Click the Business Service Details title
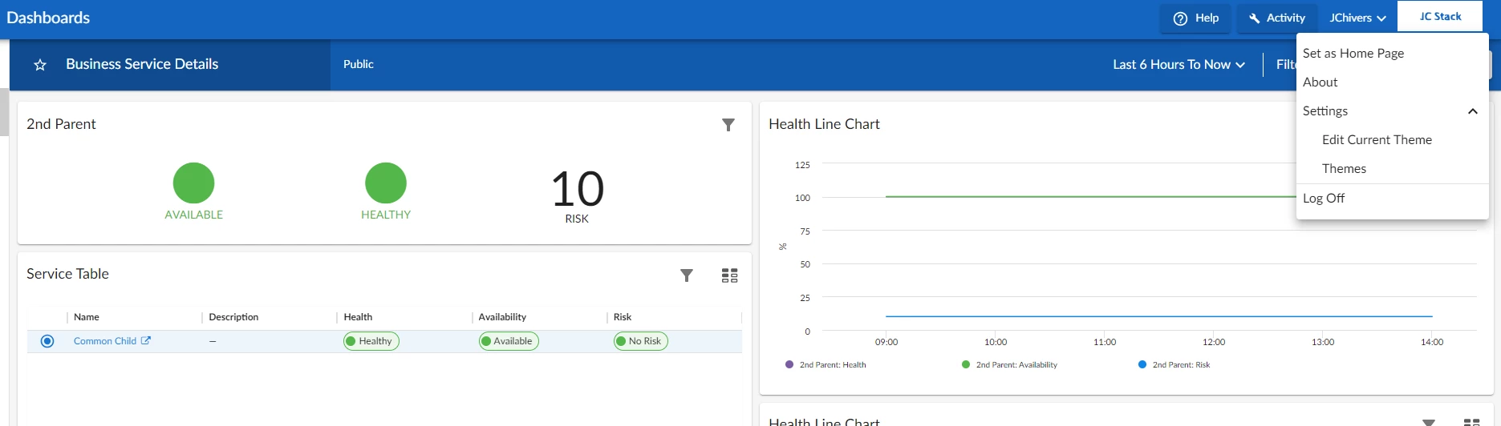 (142, 64)
